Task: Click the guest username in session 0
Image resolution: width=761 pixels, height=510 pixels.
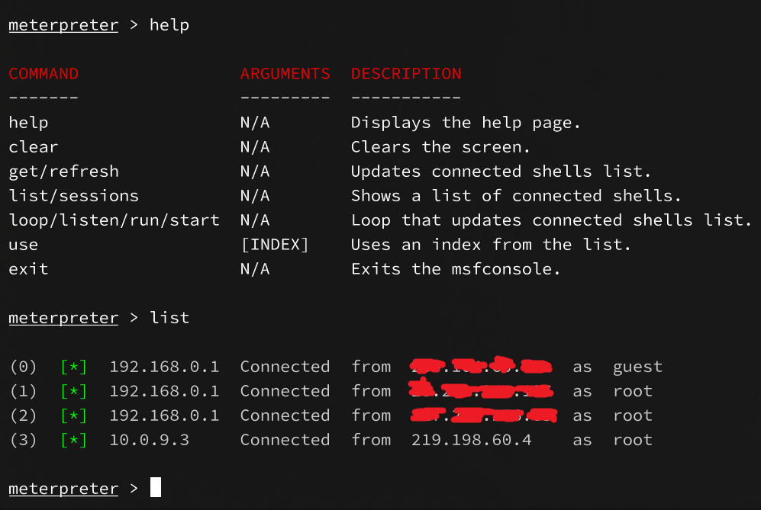Action: (637, 367)
